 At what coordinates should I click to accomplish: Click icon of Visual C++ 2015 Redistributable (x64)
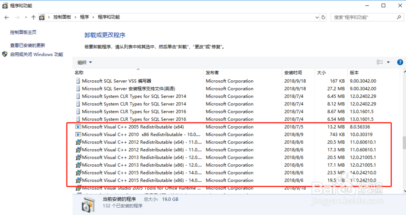click(78, 172)
